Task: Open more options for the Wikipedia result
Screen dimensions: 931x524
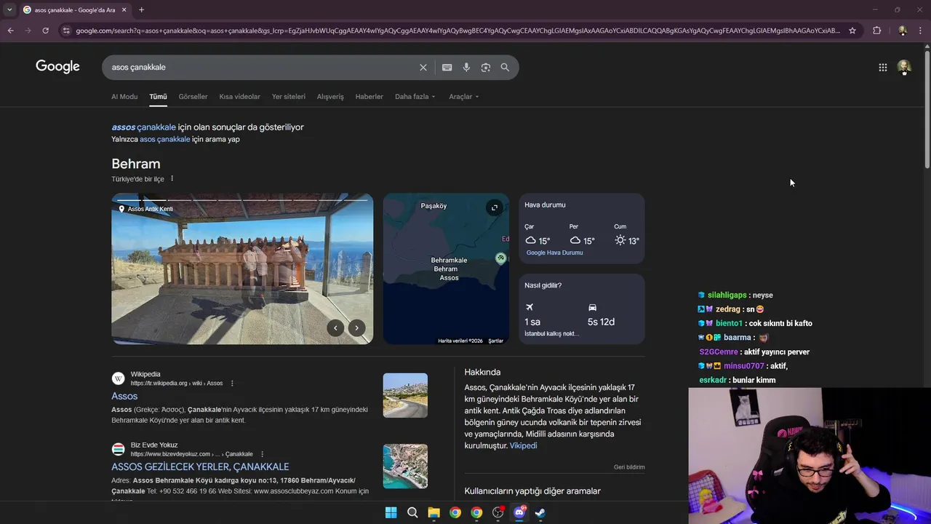Action: pyautogui.click(x=232, y=384)
